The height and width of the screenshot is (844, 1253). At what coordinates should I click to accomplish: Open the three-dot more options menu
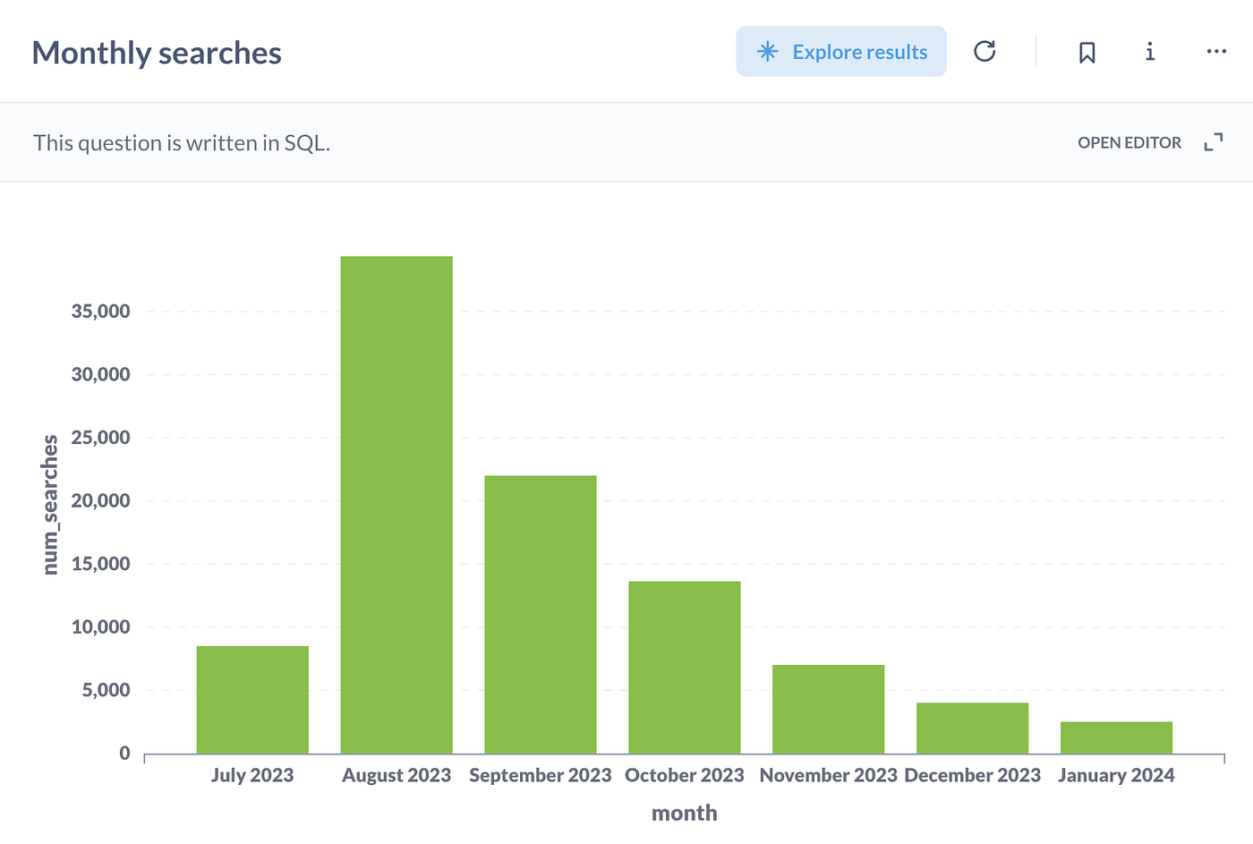coord(1216,51)
